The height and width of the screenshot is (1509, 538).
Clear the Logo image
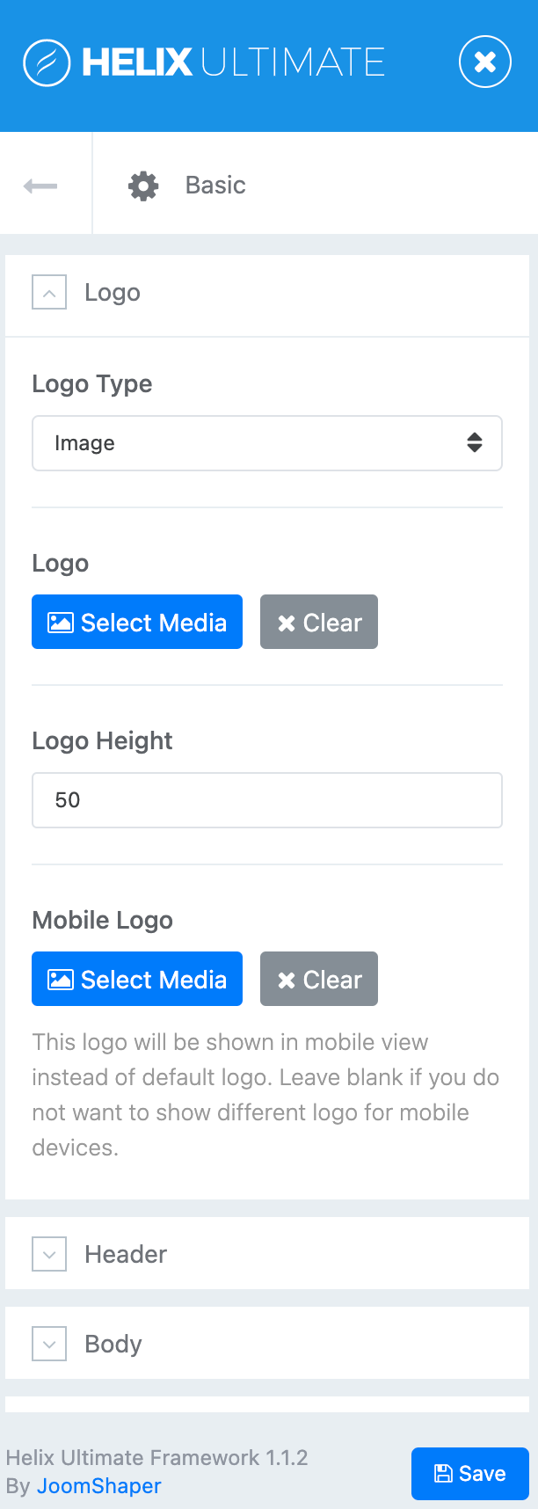(x=318, y=623)
